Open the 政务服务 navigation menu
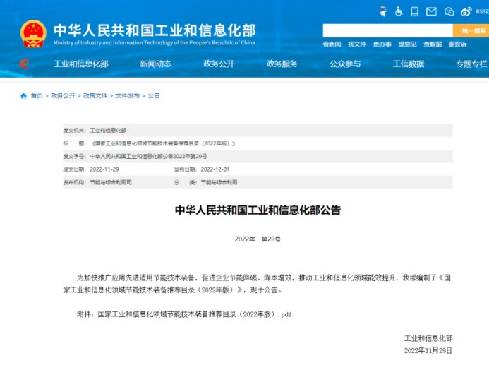This screenshot has height=370, width=489. coord(282,64)
